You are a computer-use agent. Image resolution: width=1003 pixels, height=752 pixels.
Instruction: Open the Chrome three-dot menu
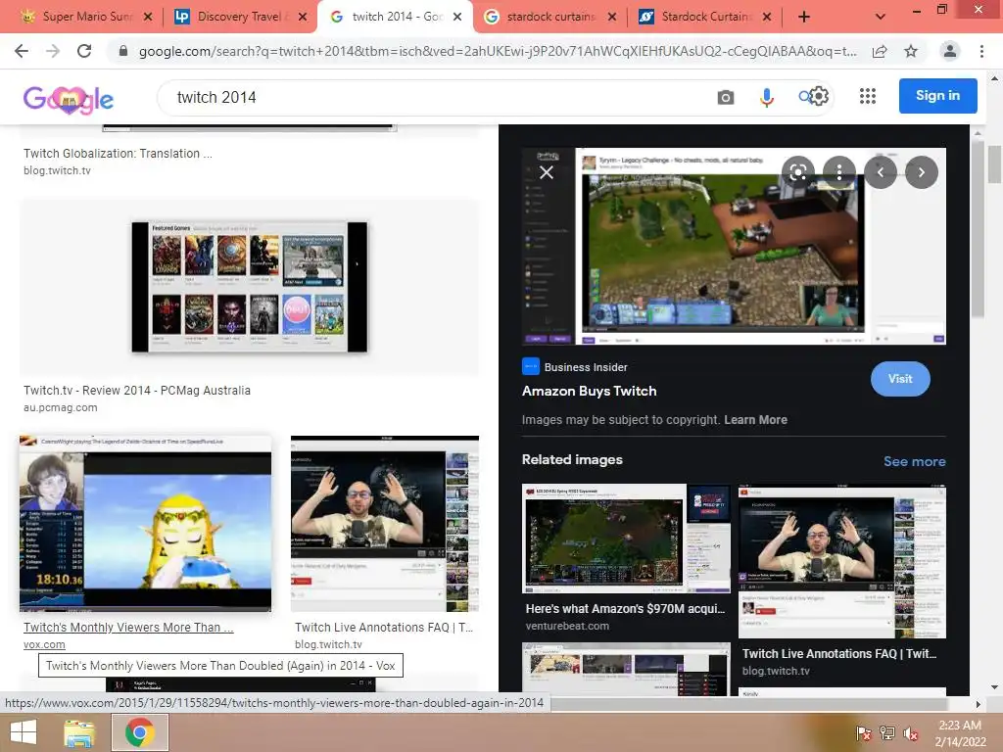(981, 51)
